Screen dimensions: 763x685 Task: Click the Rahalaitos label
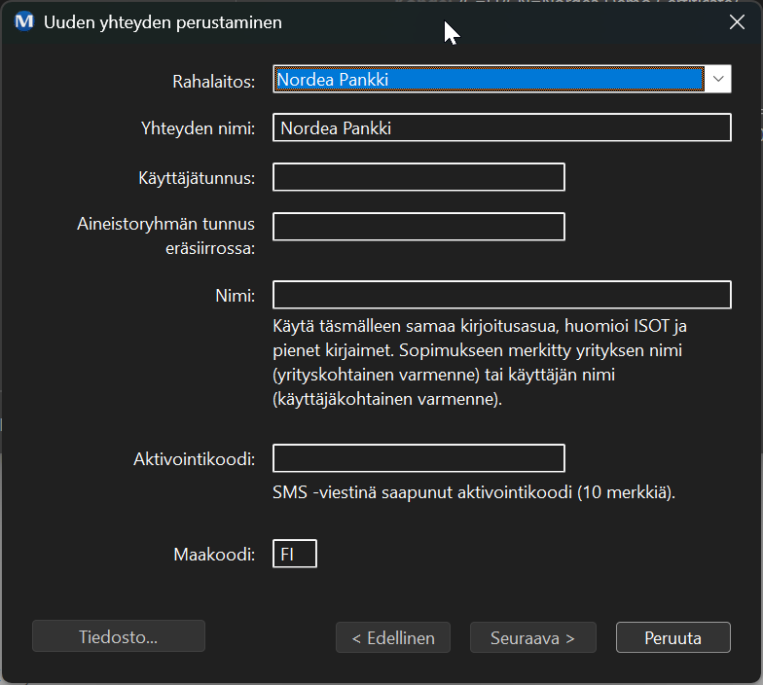[x=214, y=82]
